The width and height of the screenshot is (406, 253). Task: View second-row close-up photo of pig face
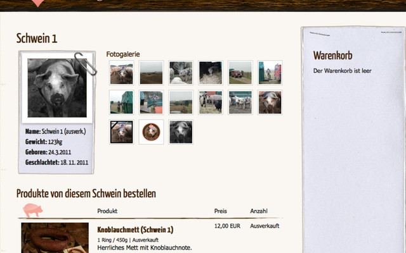point(270,102)
